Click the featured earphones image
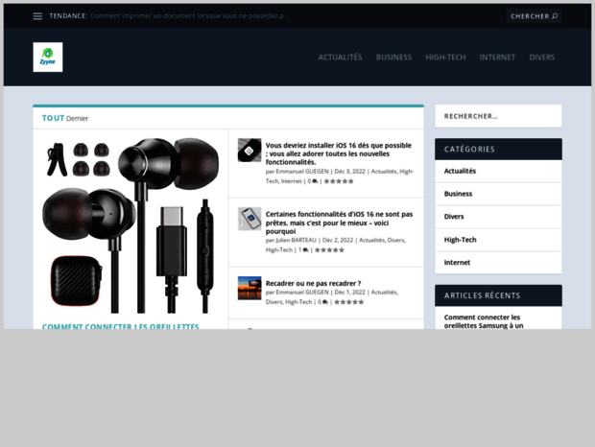The height and width of the screenshot is (447, 595). [131, 225]
